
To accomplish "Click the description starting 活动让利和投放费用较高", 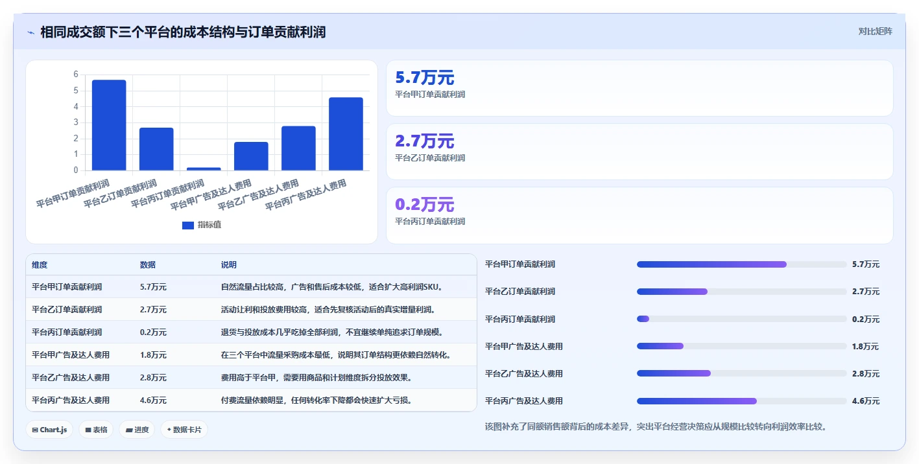I will (328, 309).
